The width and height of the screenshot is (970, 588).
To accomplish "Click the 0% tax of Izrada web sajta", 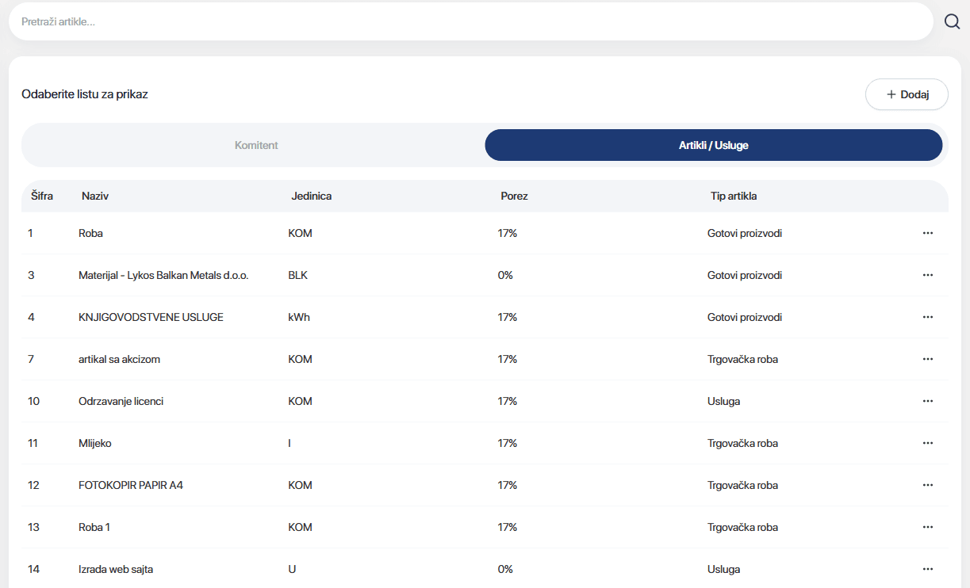I will 505,569.
